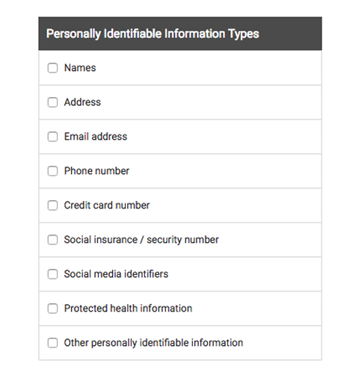Click the Credit card number label
The height and width of the screenshot is (378, 350).
tap(107, 205)
